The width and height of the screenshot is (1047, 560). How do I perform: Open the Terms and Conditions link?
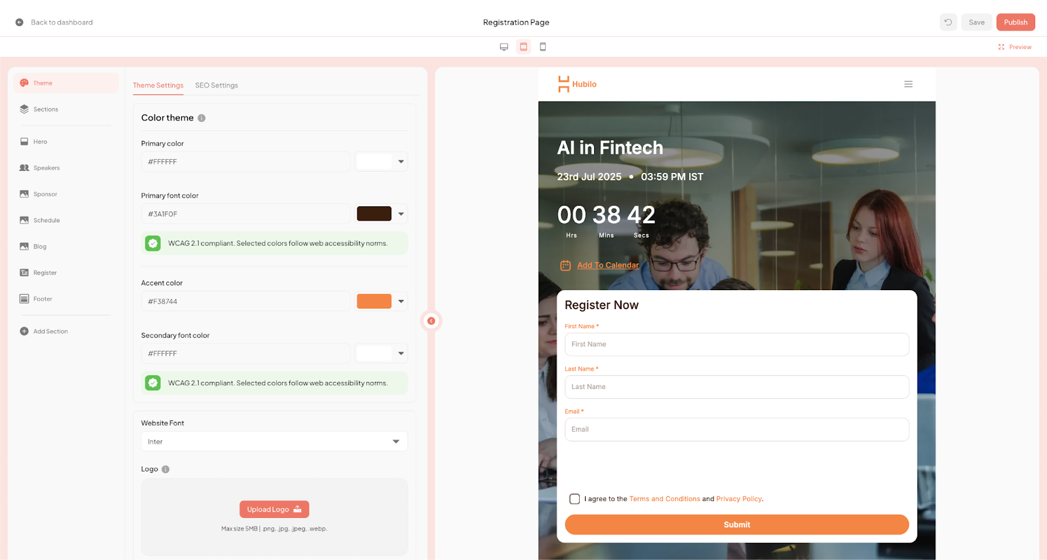[665, 499]
